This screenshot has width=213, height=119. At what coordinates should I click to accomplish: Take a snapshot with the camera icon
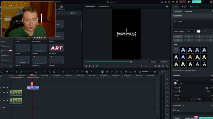(x=159, y=66)
